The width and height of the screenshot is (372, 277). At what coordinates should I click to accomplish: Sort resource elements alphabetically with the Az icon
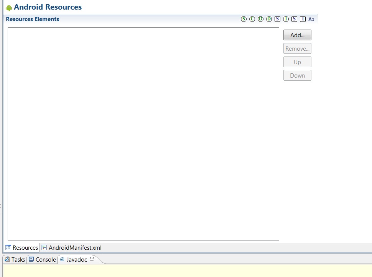(x=311, y=19)
